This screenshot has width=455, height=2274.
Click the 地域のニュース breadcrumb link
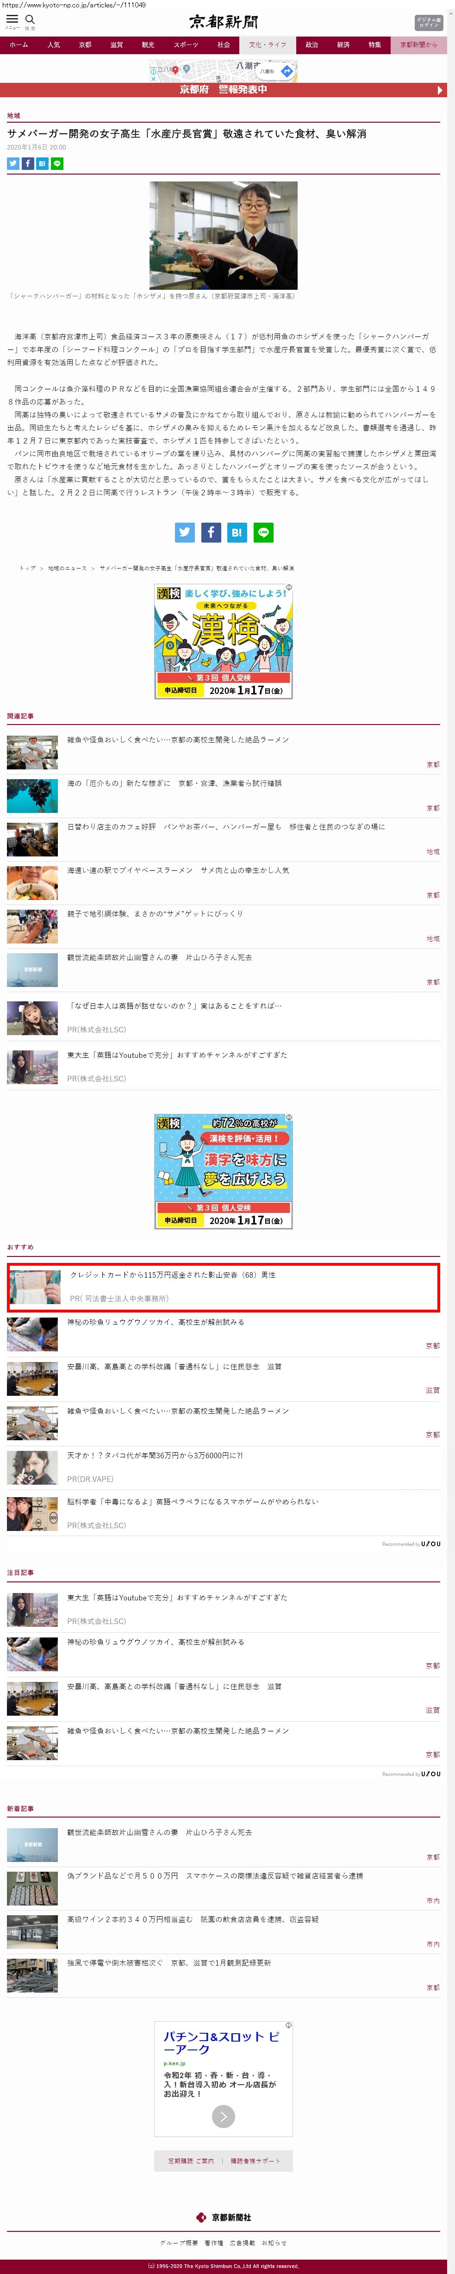[x=67, y=568]
